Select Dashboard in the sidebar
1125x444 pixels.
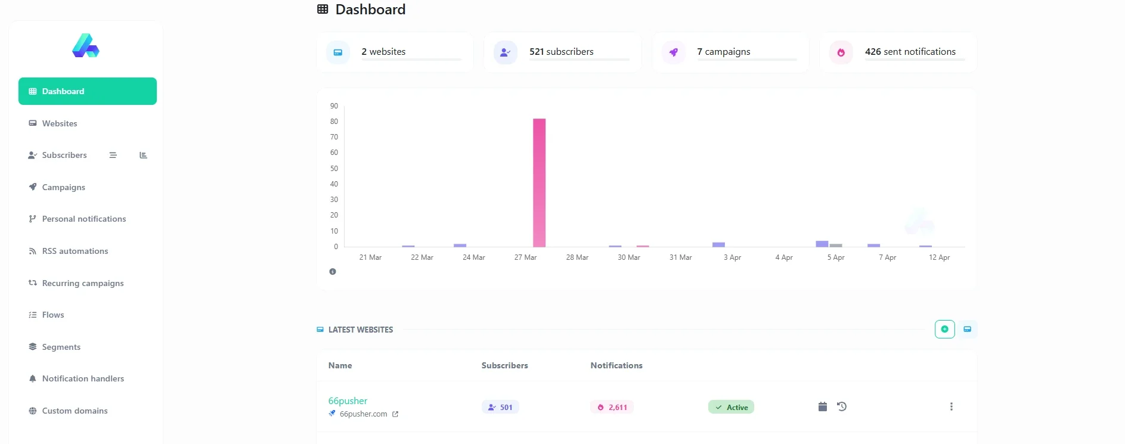[x=88, y=91]
